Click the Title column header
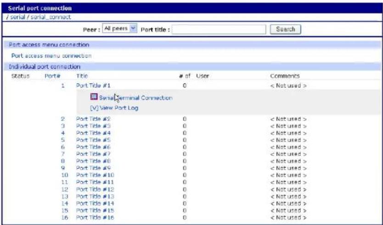The height and width of the screenshot is (225, 383). point(82,76)
